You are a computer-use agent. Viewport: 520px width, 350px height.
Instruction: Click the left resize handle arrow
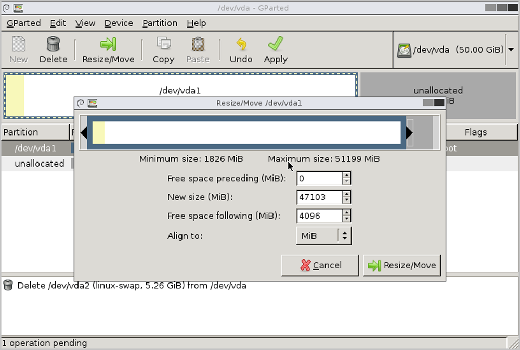(84, 133)
